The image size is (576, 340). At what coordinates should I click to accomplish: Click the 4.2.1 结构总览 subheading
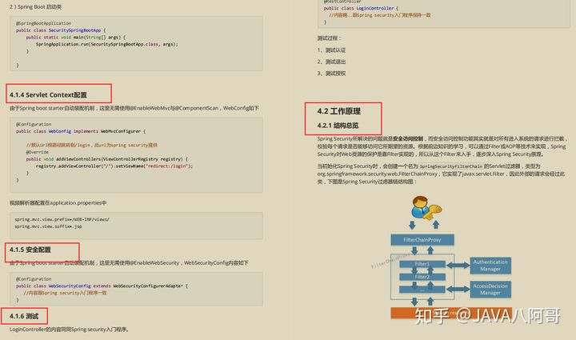tap(338, 126)
